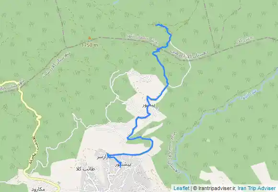Click the مکارود town label
The width and height of the screenshot is (278, 192).
(x=39, y=189)
